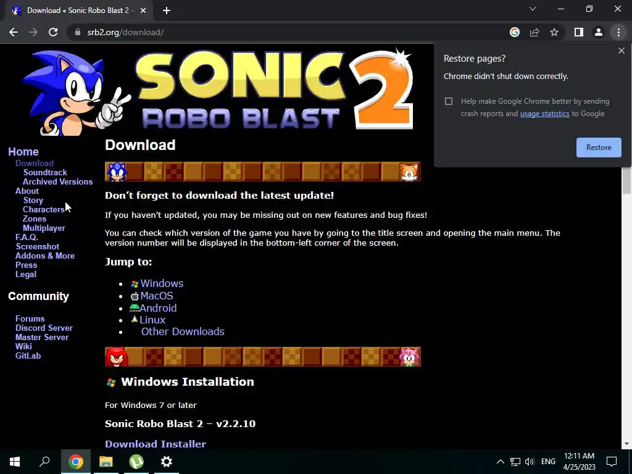Open Multiplayer sidebar link

pos(44,228)
